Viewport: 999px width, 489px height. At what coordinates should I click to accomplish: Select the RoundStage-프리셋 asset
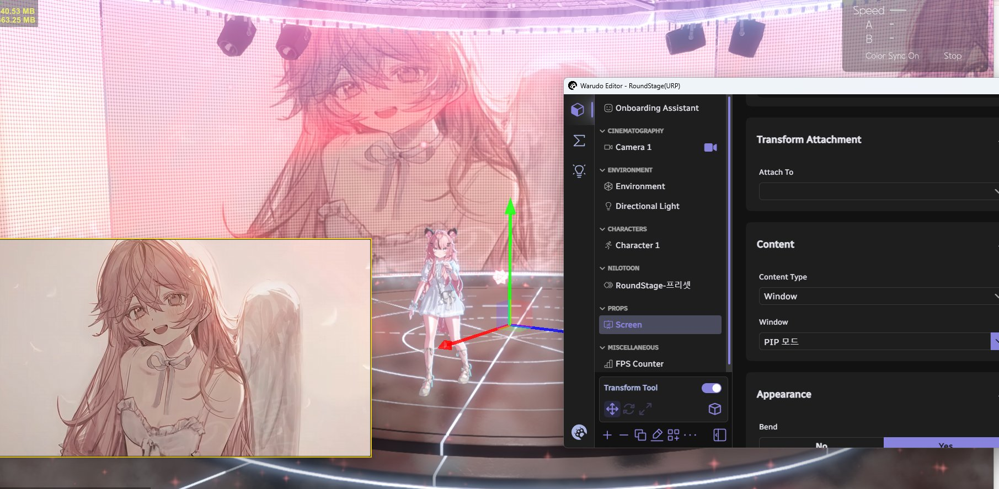pos(660,285)
